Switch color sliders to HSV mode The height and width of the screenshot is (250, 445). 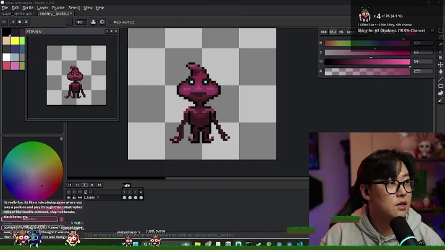pyautogui.click(x=333, y=32)
